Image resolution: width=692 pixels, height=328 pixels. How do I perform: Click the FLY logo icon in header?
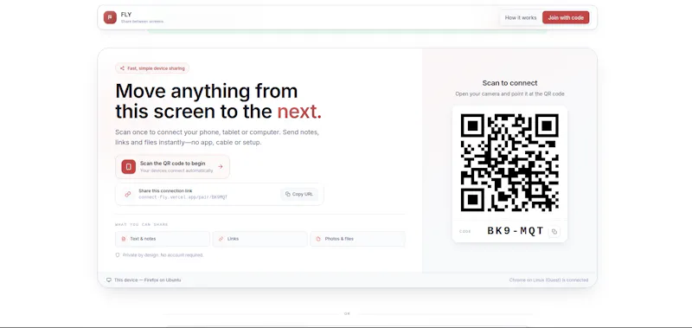(x=110, y=17)
